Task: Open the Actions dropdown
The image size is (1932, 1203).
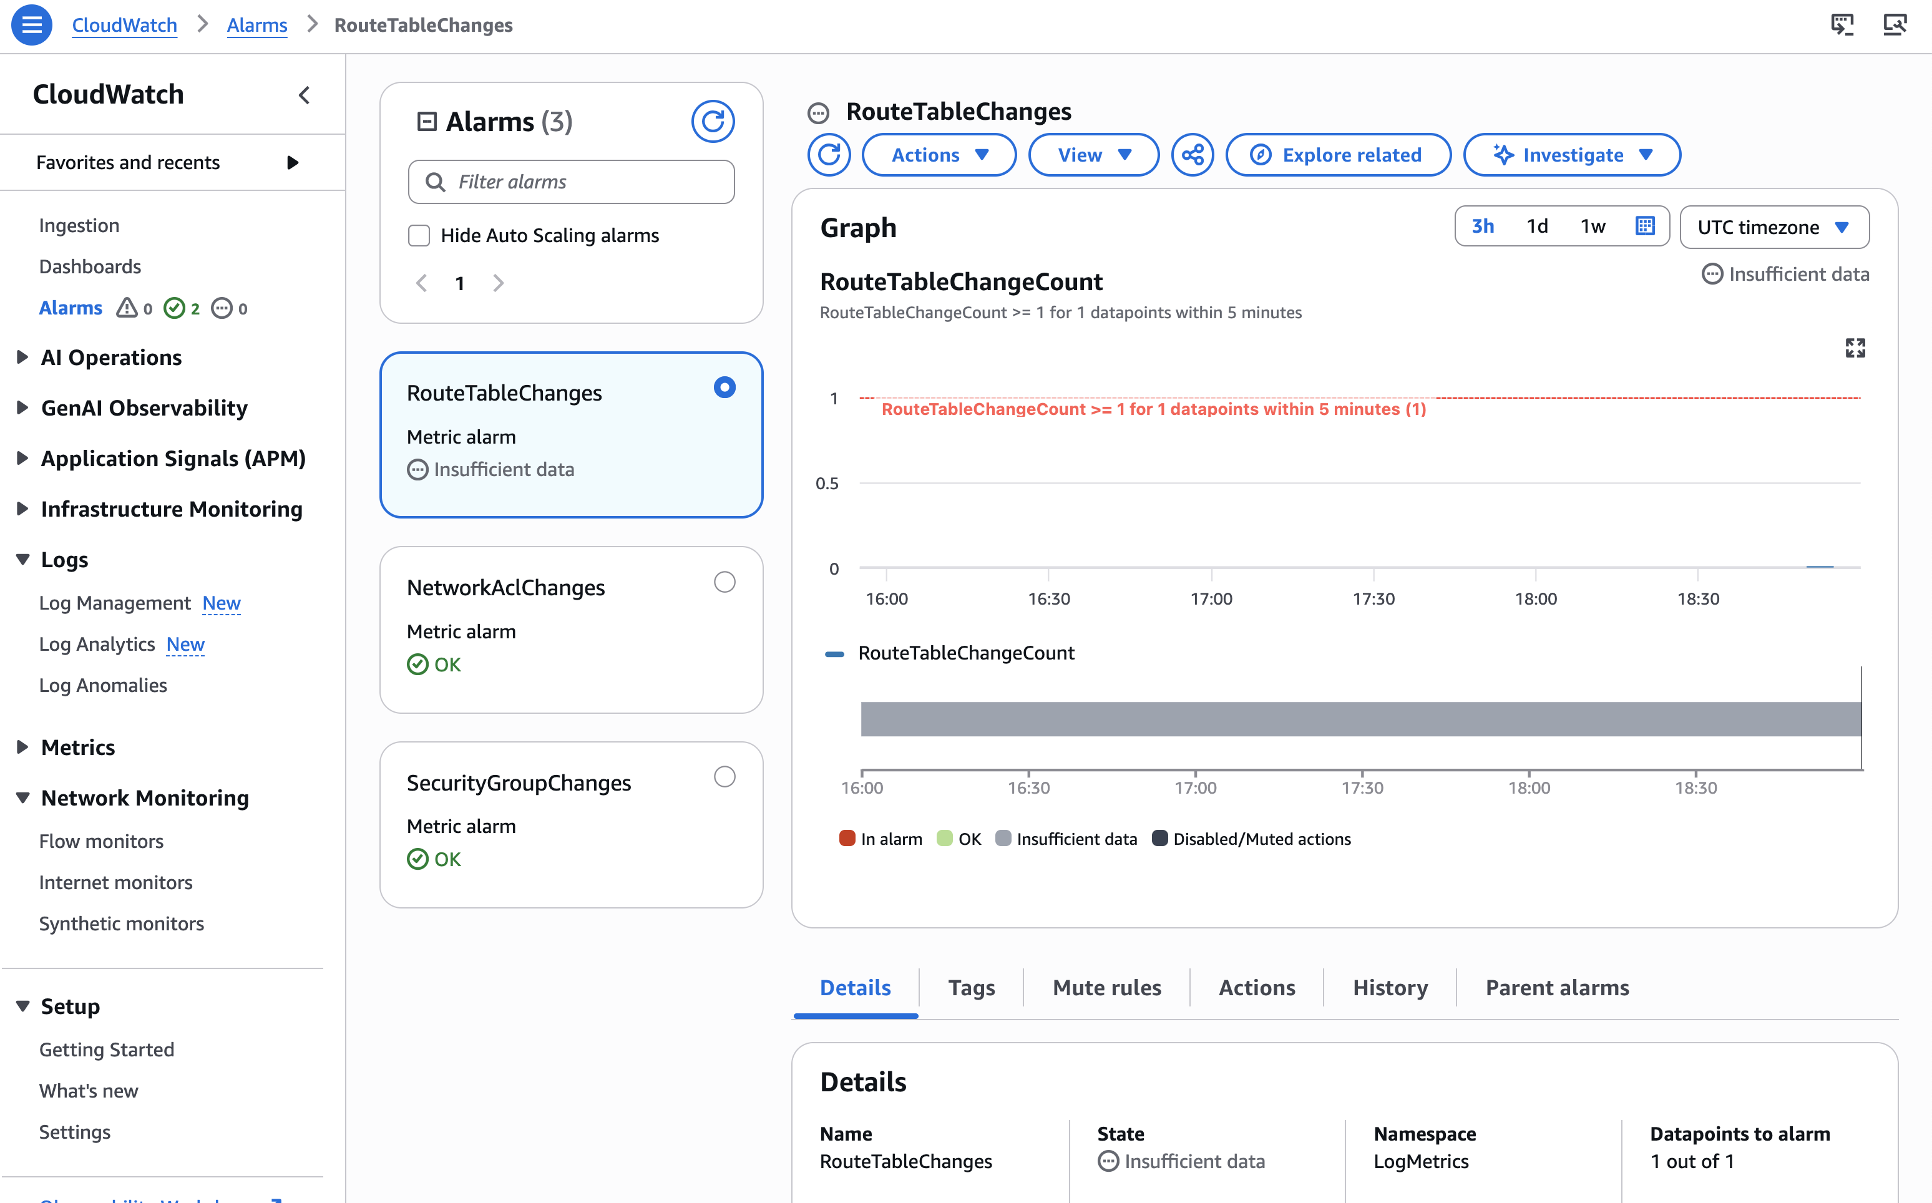Action: coord(939,154)
